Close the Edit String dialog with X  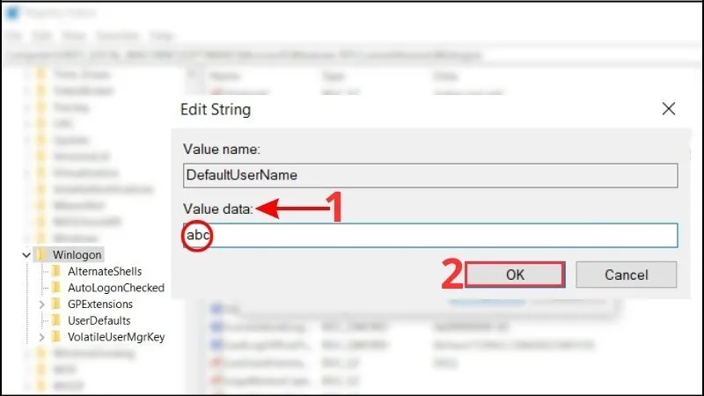(669, 109)
